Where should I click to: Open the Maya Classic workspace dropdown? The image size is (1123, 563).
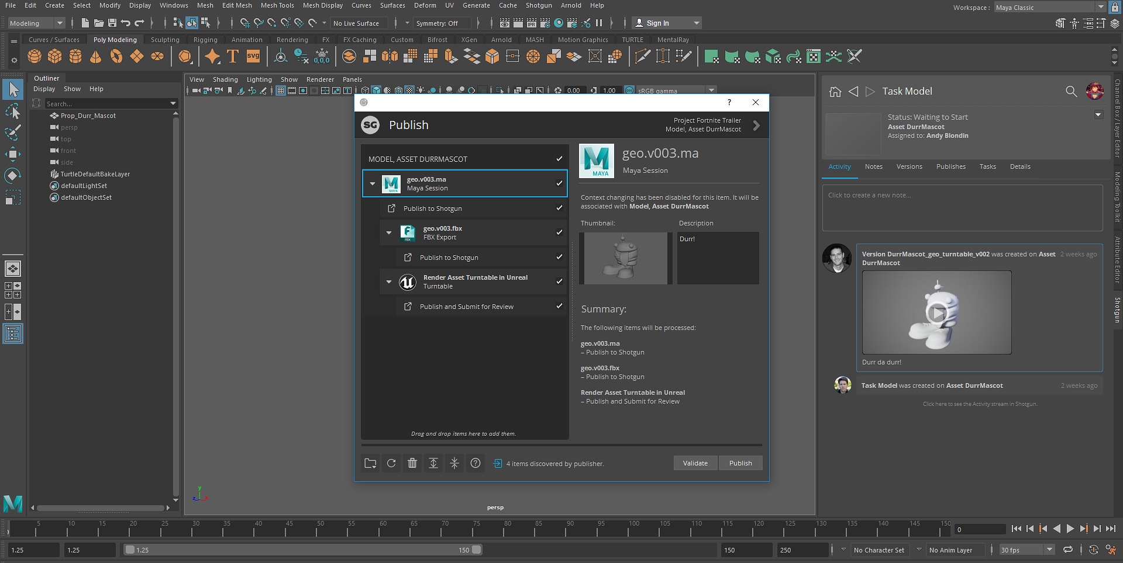coord(1050,7)
